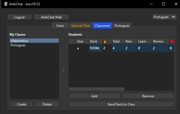Click the horizontal scrollbar under students table
This screenshot has height=114, width=180.
tap(97, 89)
